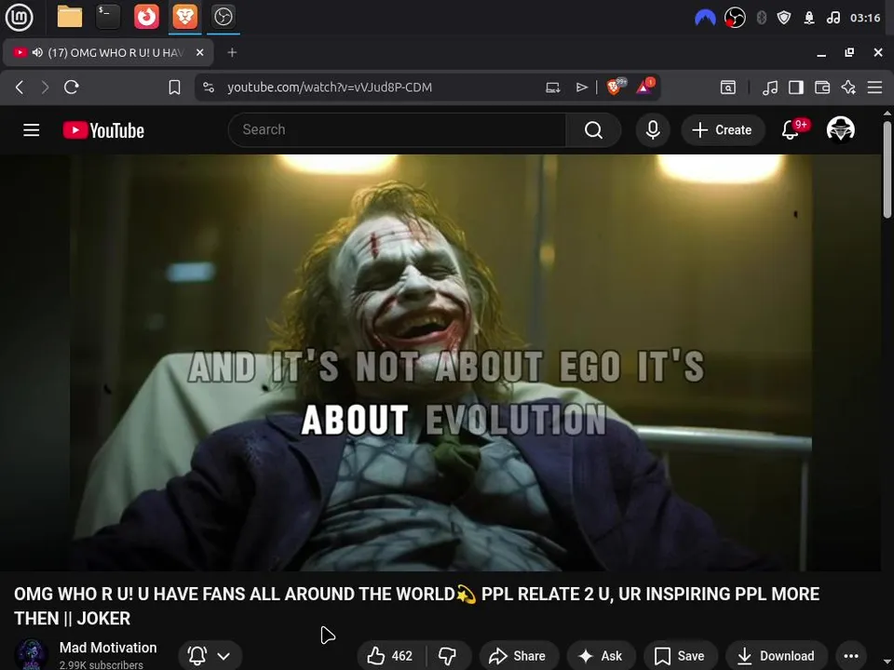
Task: Open the Mad Motivation channel name
Action: [x=108, y=648]
